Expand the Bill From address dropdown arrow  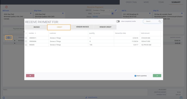(x=31, y=14)
